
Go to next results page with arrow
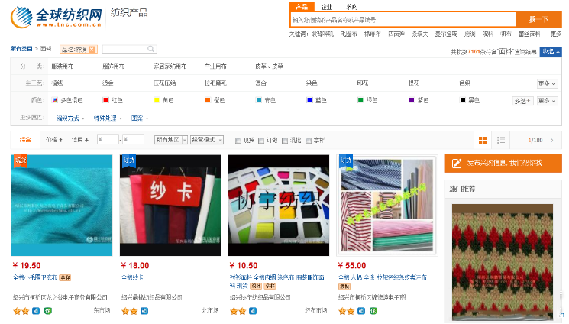point(552,140)
